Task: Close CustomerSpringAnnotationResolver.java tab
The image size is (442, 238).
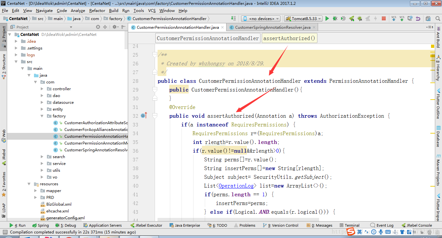Action: pyautogui.click(x=314, y=27)
